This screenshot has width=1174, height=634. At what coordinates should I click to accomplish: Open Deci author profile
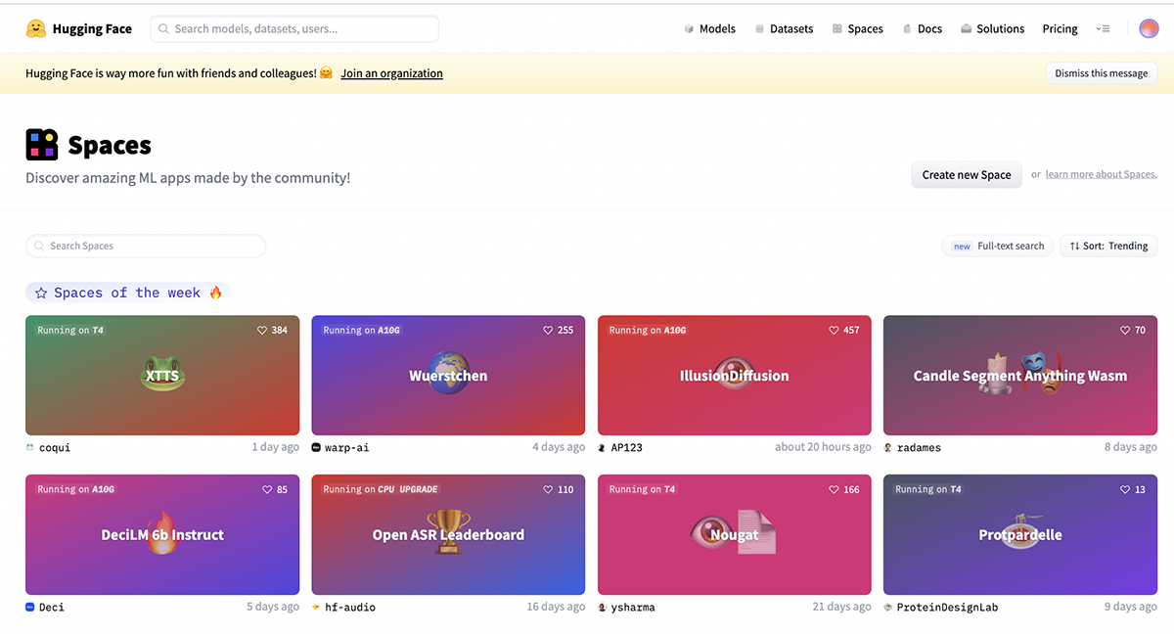tap(52, 608)
